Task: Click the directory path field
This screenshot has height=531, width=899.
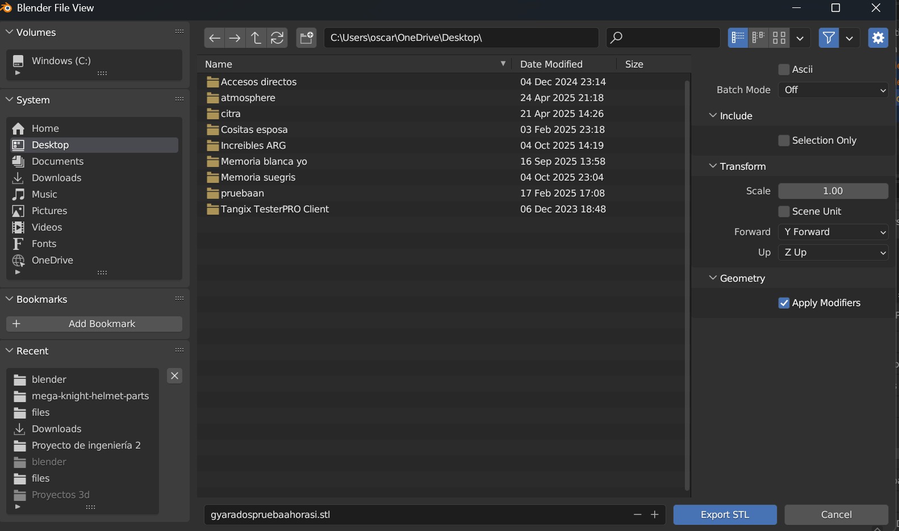Action: (461, 37)
